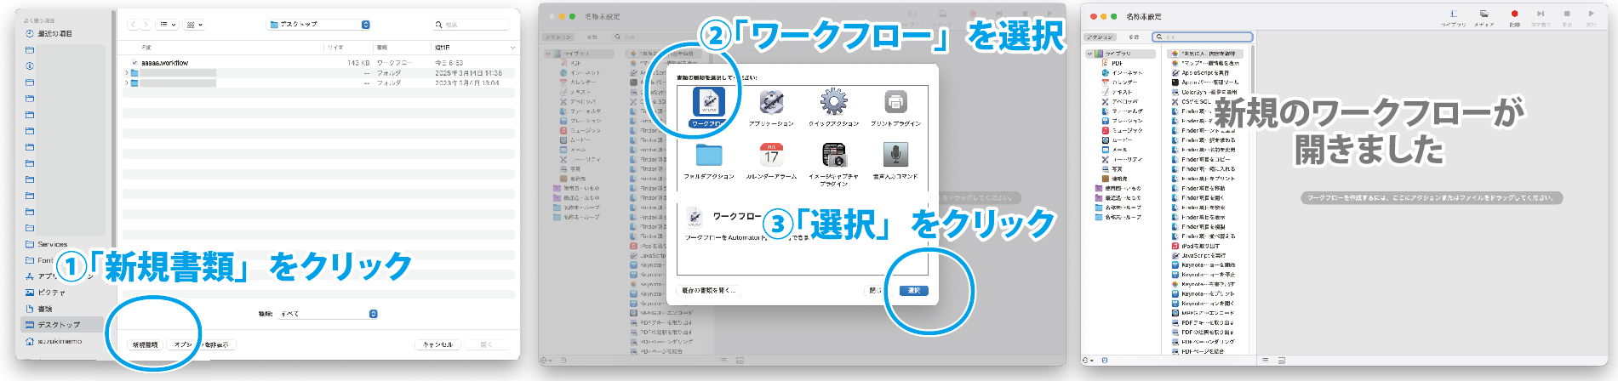Screen dimensions: 1618x381
Task: Open the list view mode dropdown in file dialog
Action: (x=168, y=25)
